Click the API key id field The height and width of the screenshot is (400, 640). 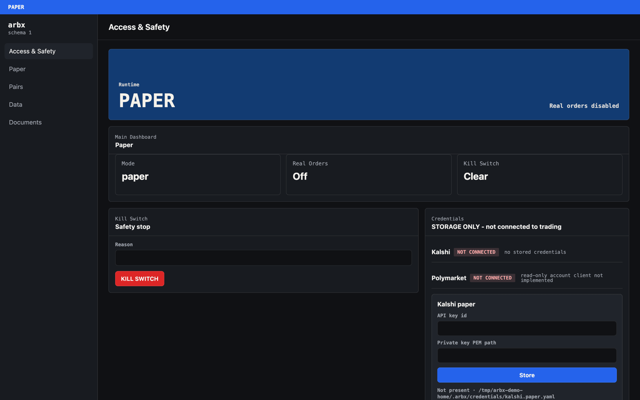coord(527,328)
